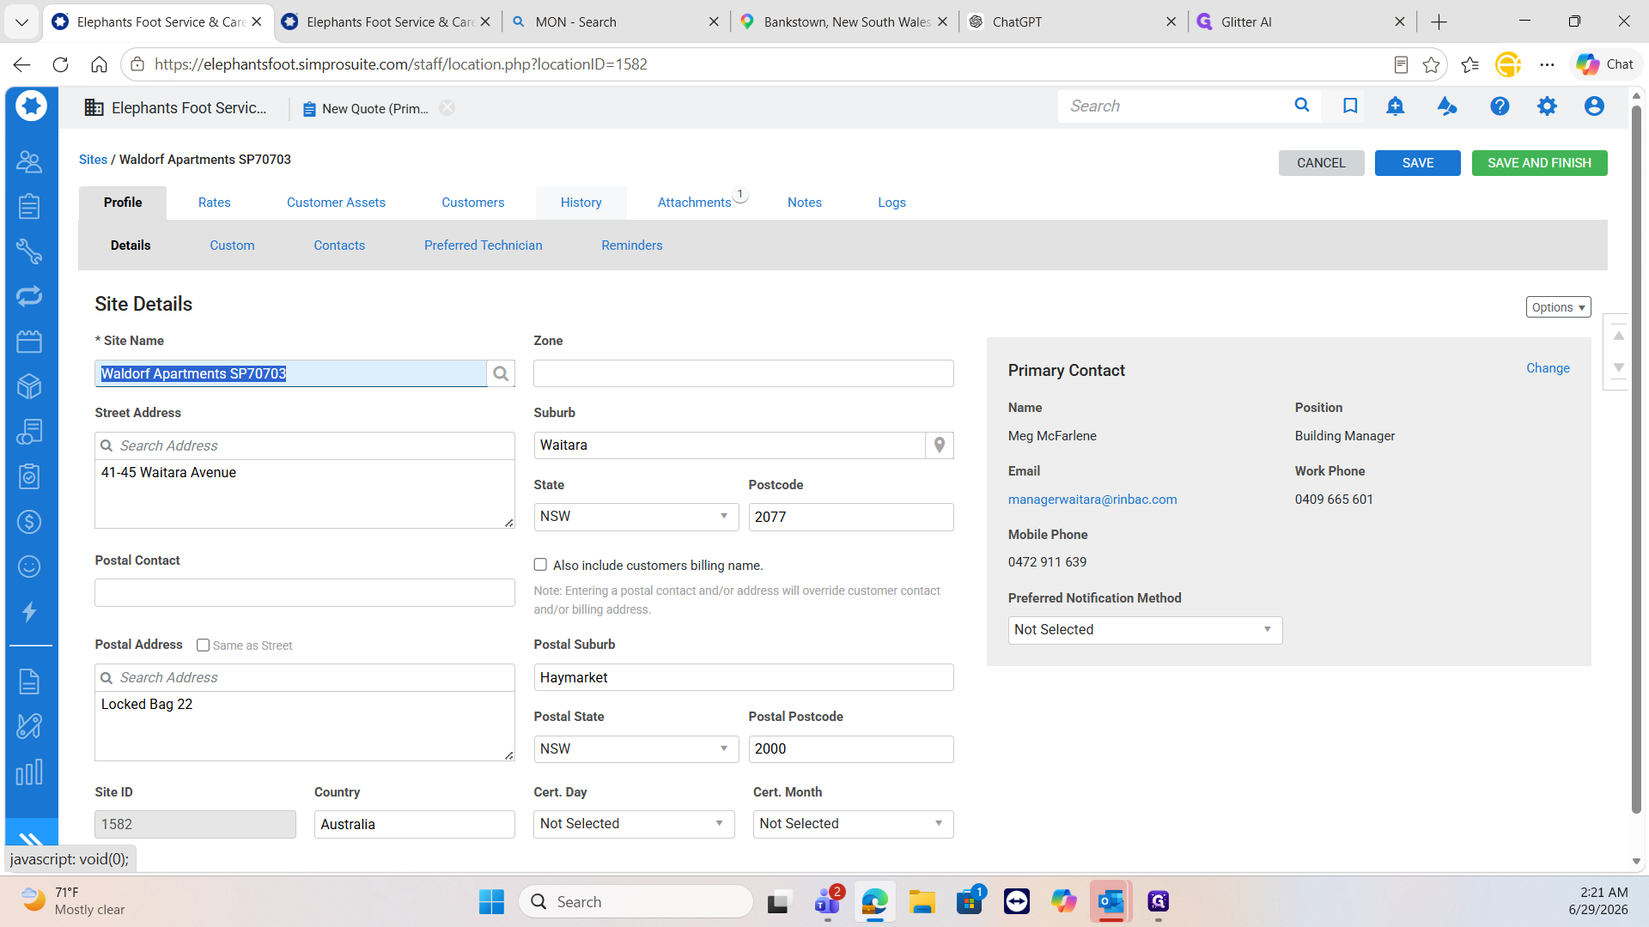1649x927 pixels.
Task: Switch to the Attachments tab
Action: coord(695,203)
